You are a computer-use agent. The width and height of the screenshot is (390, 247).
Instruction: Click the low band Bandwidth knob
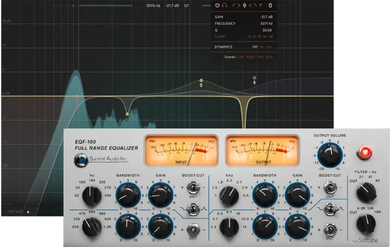(x=128, y=195)
